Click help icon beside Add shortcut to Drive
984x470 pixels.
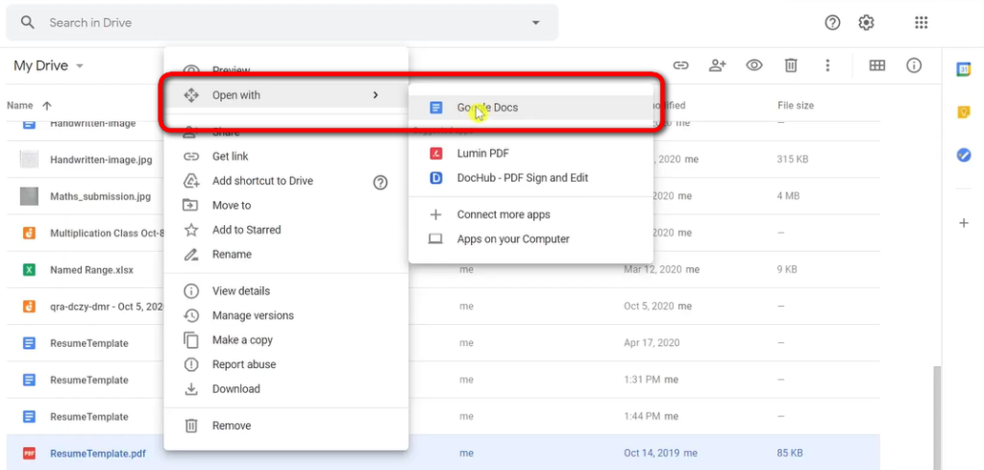click(381, 183)
